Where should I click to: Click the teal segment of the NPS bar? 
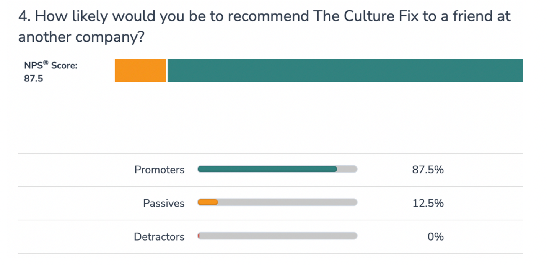click(x=345, y=70)
